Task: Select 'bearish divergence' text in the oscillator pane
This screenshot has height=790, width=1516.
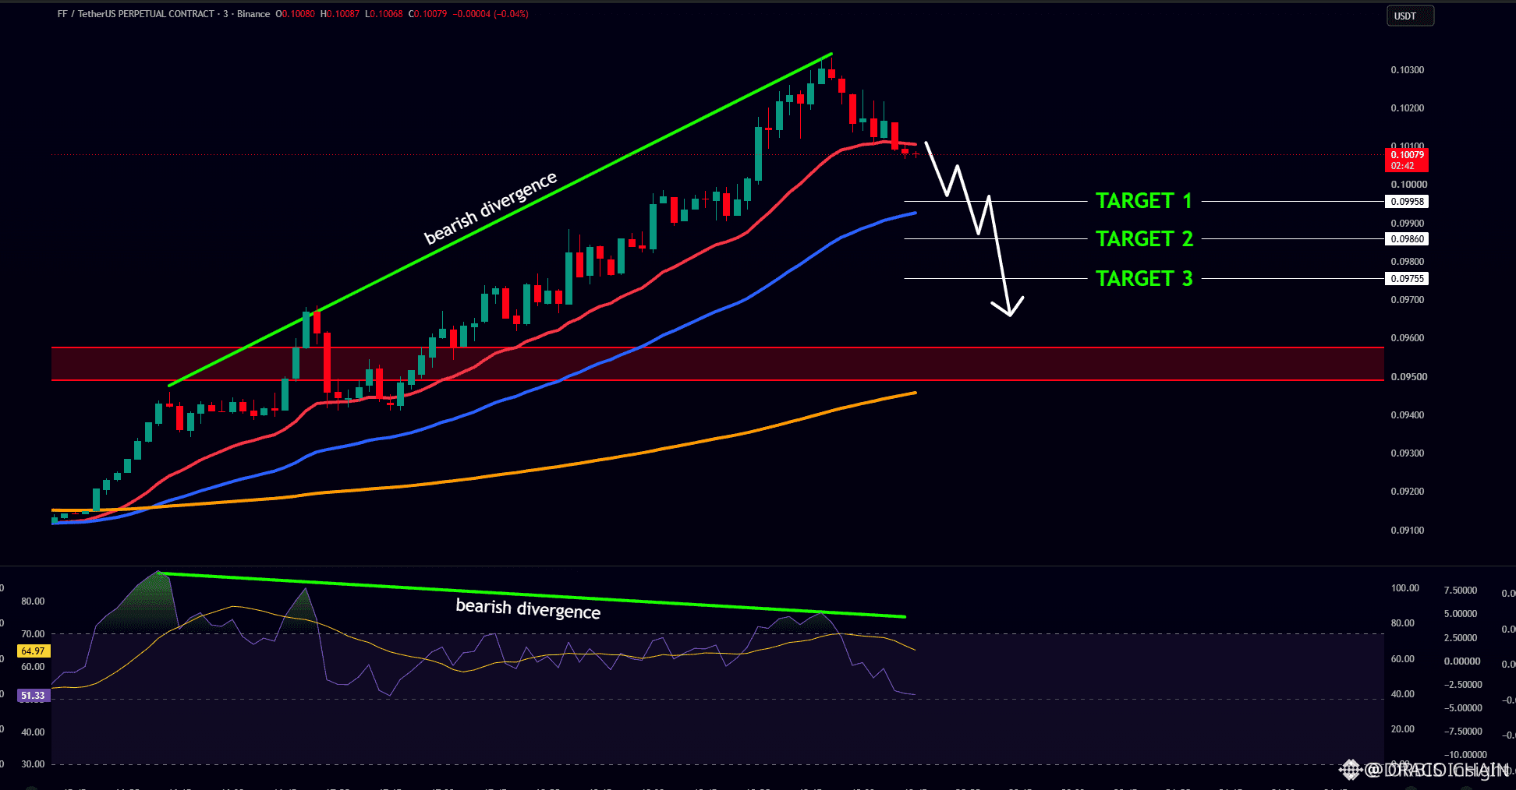Action: (x=528, y=608)
